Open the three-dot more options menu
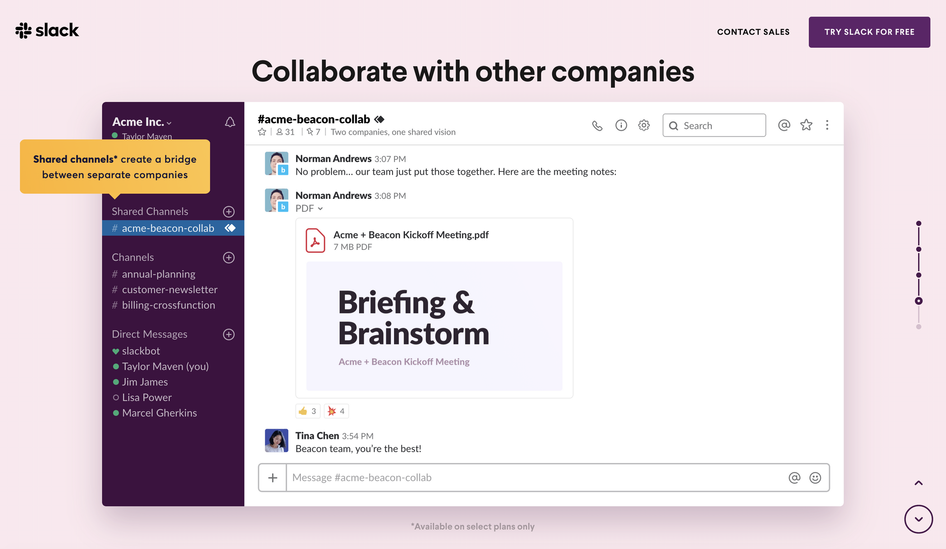This screenshot has height=549, width=946. (x=827, y=125)
